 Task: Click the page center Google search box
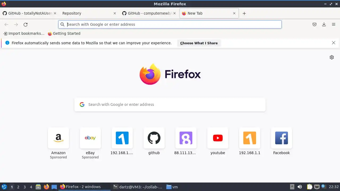click(x=170, y=105)
